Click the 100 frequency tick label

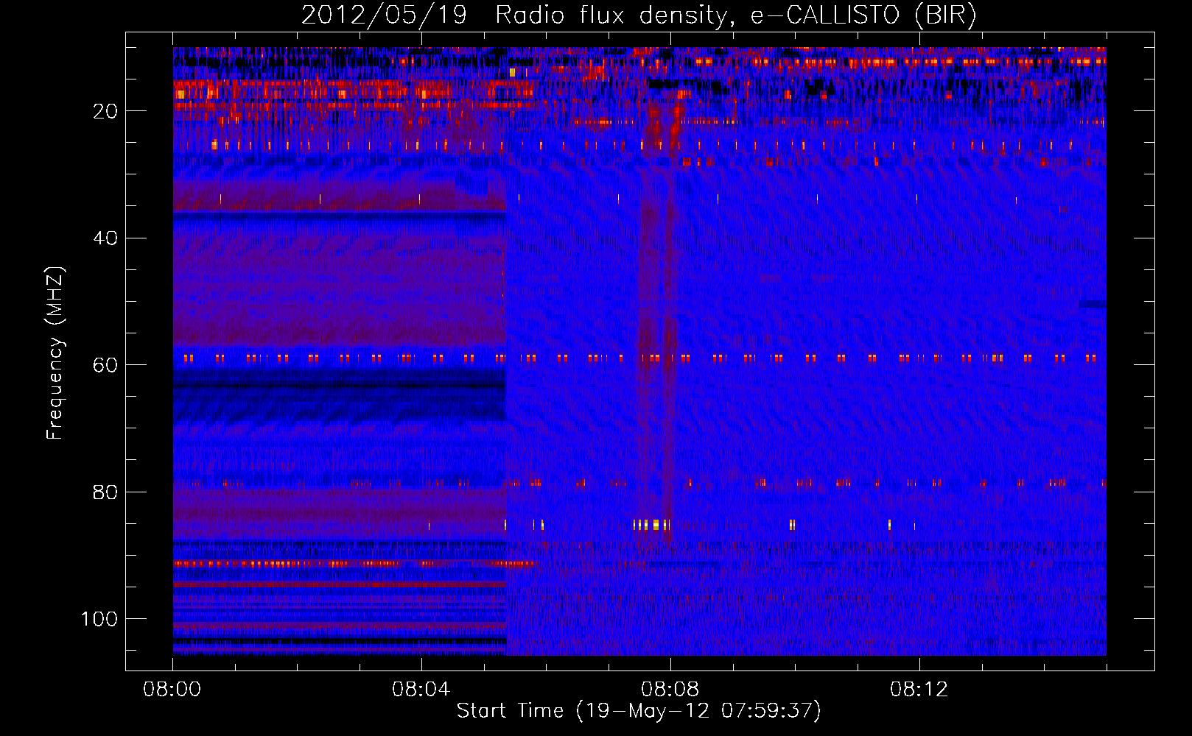click(99, 619)
